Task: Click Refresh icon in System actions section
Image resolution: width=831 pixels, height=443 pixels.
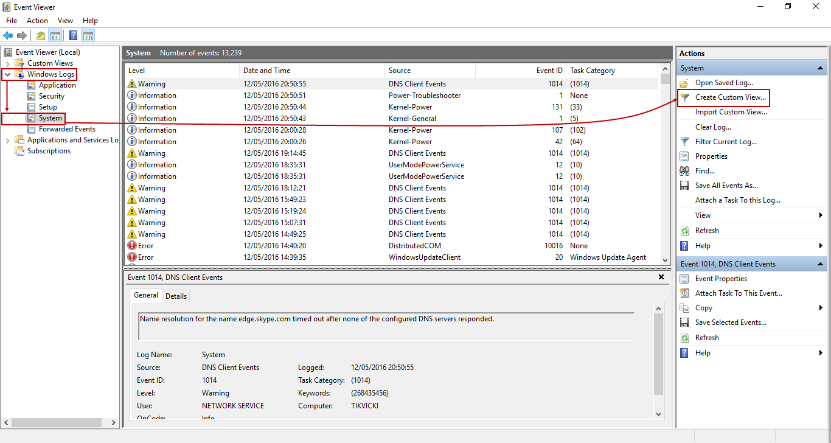Action: (x=684, y=231)
